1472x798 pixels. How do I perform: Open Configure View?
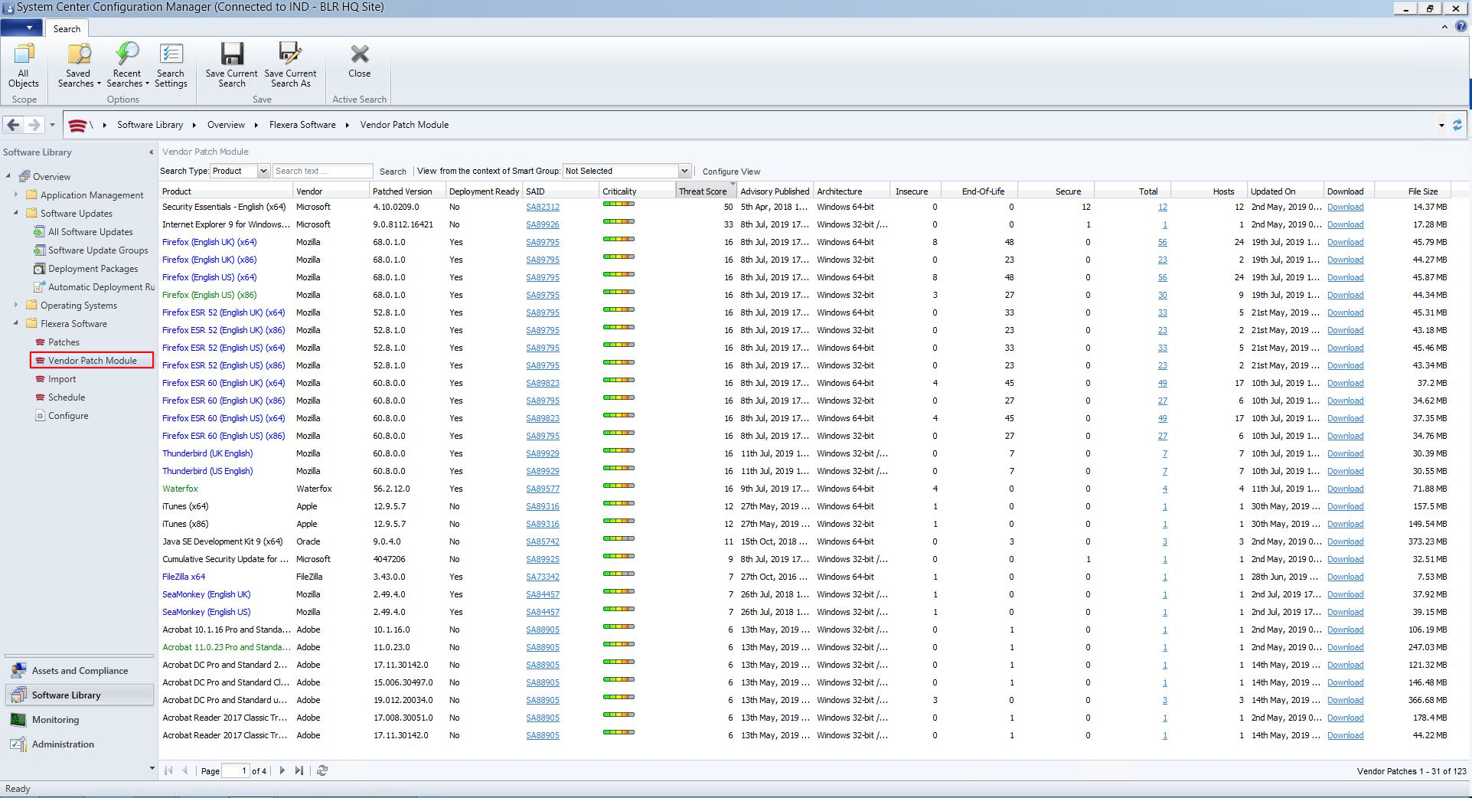731,172
